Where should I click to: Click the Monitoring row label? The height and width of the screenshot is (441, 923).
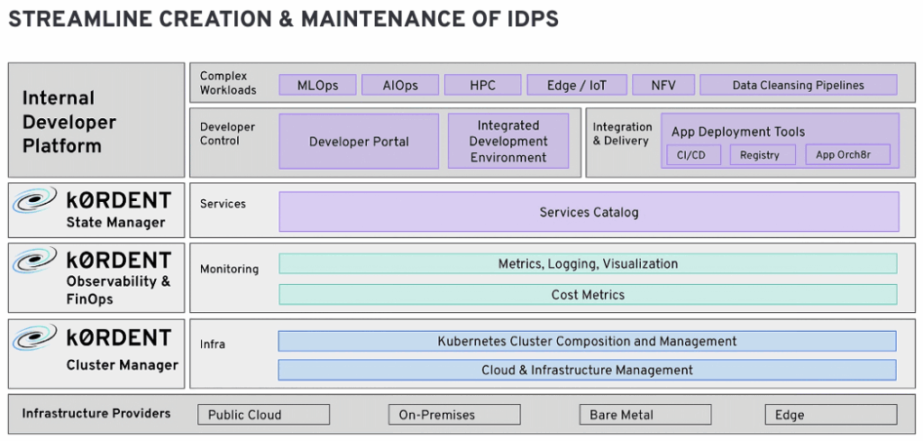pyautogui.click(x=229, y=269)
